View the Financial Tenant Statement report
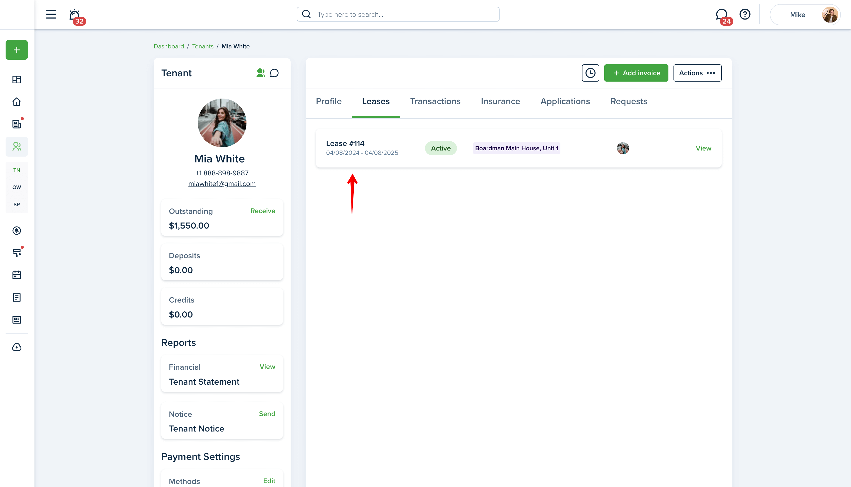 [267, 367]
